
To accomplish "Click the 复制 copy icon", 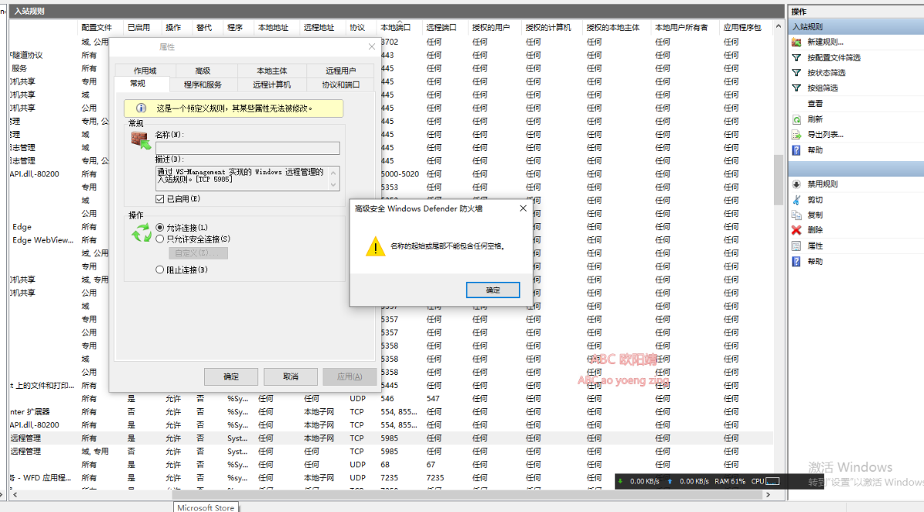I will 796,216.
